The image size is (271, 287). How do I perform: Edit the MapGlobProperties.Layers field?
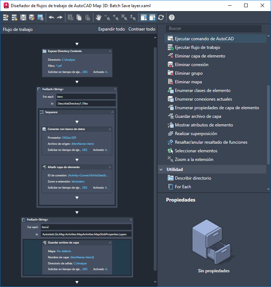[86, 234]
